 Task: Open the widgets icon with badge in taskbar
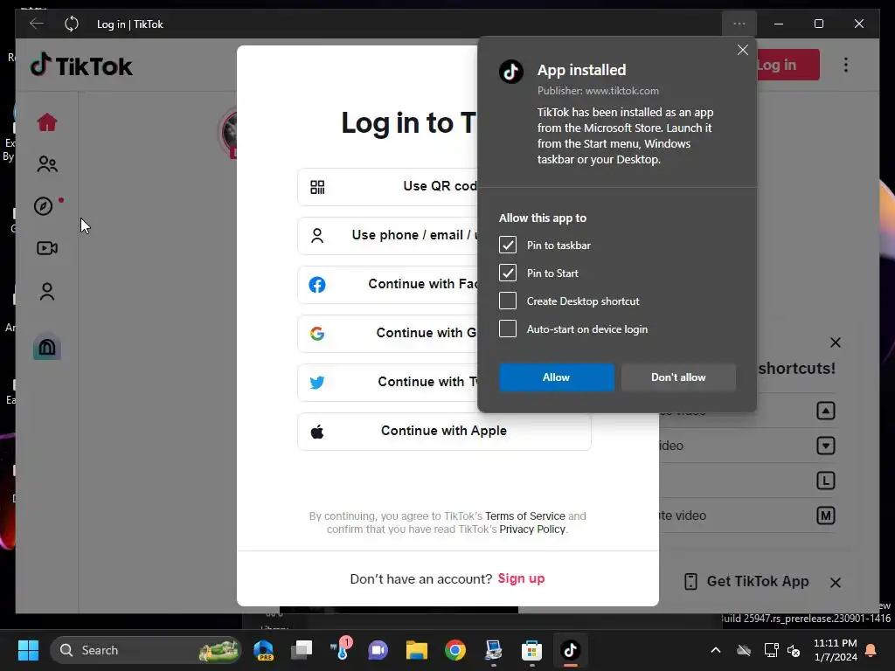pyautogui.click(x=342, y=649)
